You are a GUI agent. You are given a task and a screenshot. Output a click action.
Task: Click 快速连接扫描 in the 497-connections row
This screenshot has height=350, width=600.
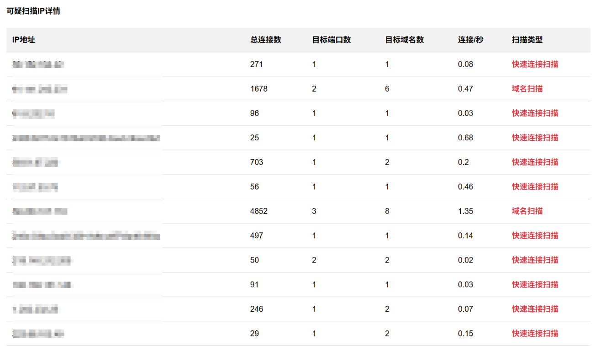535,236
